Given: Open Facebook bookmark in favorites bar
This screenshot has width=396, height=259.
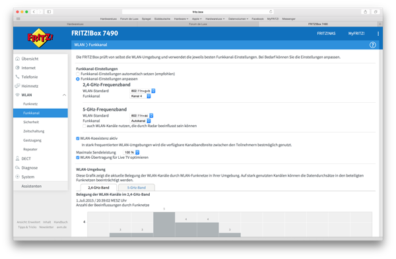Looking at the screenshot, I should [x=257, y=18].
